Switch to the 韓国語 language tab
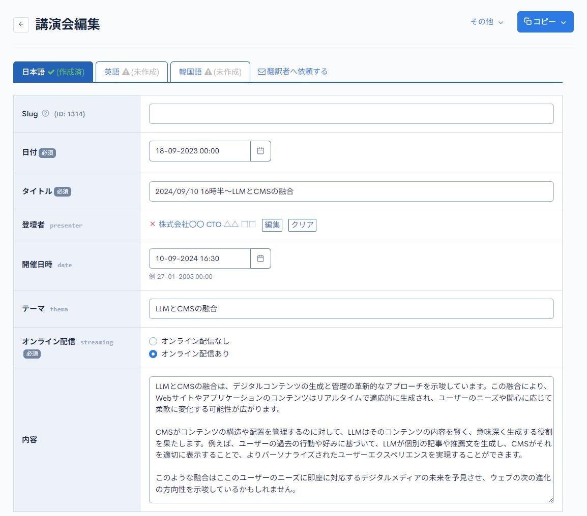The width and height of the screenshot is (587, 516). pos(210,72)
